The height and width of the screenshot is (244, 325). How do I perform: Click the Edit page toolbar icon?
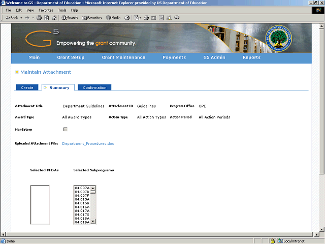tap(154, 18)
